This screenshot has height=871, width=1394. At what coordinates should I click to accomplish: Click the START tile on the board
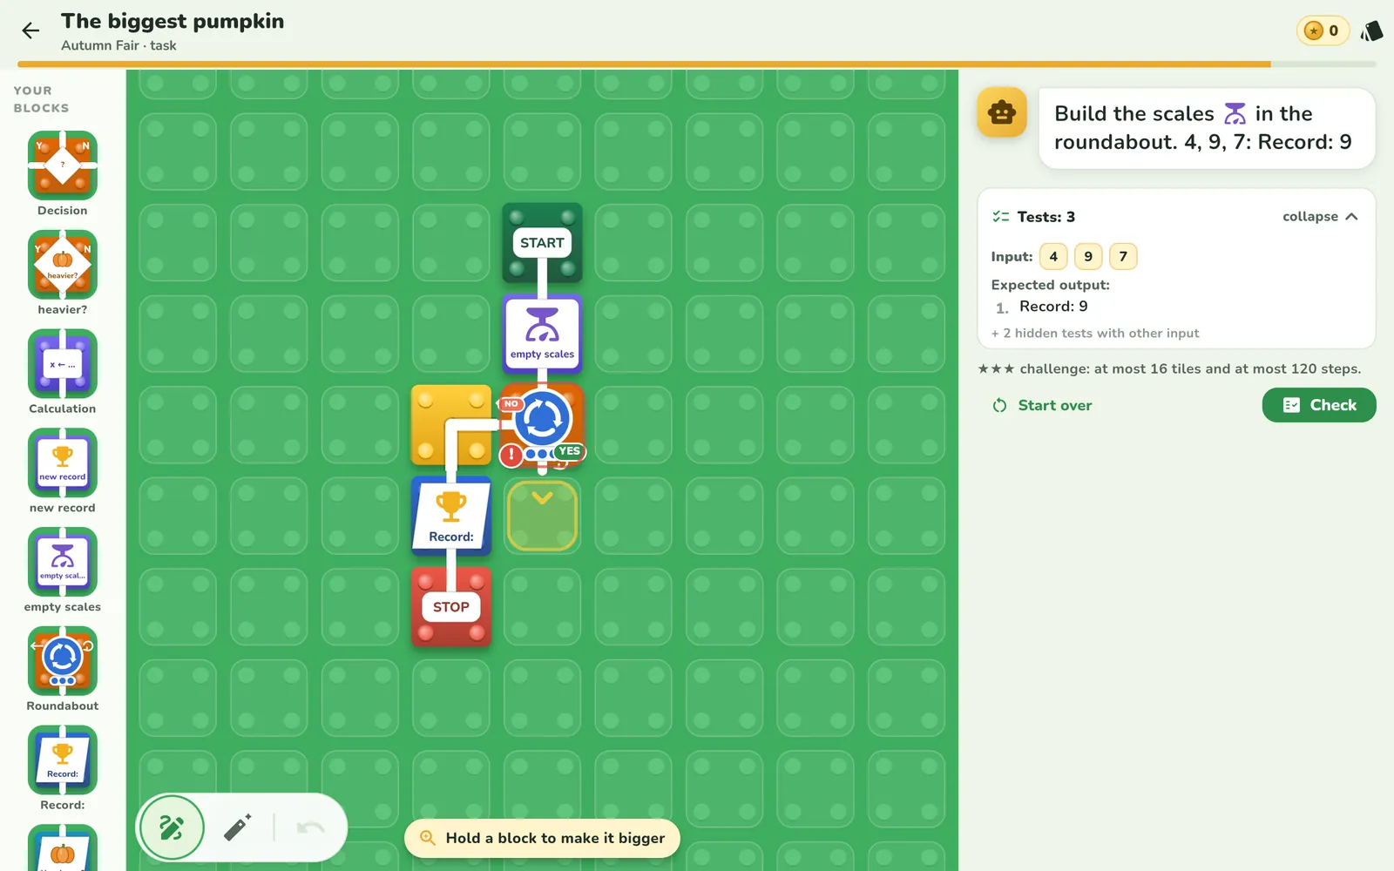coord(542,243)
